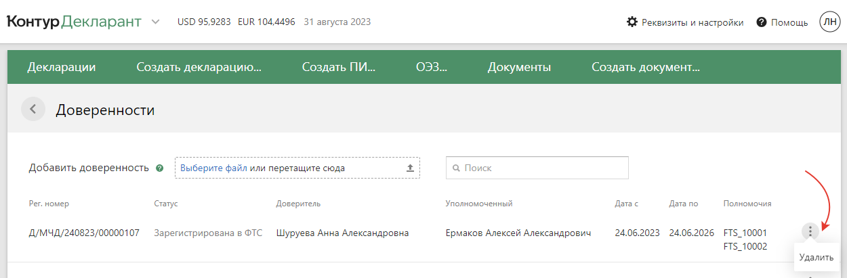Choose Удалить from the popup menu
The image size is (847, 278).
coord(816,257)
